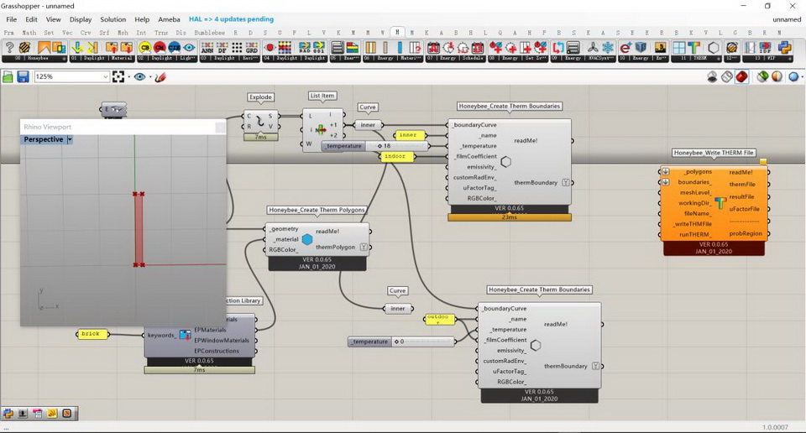Click the Python icon in bottom widget bar

(x=8, y=413)
